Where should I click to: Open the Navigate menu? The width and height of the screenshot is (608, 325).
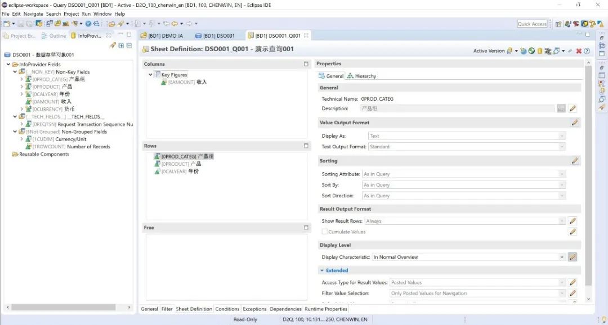coord(33,13)
